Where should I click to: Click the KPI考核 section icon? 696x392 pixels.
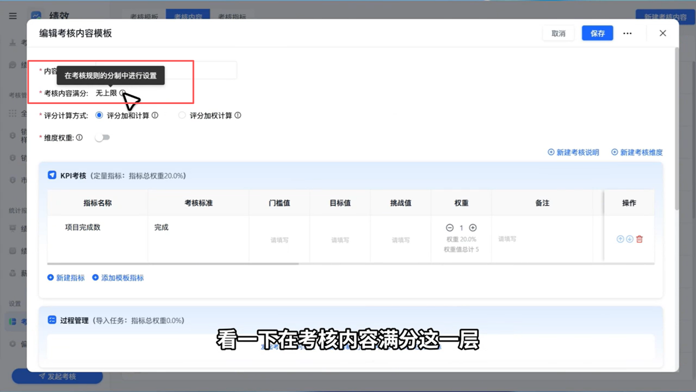pos(52,175)
